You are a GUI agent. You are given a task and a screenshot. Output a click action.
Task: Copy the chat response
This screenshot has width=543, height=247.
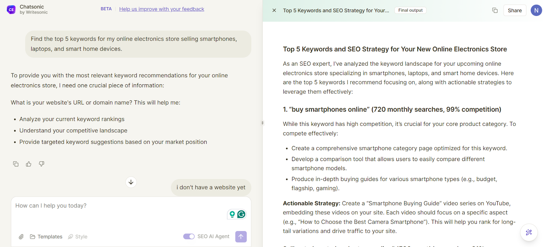[x=16, y=164]
